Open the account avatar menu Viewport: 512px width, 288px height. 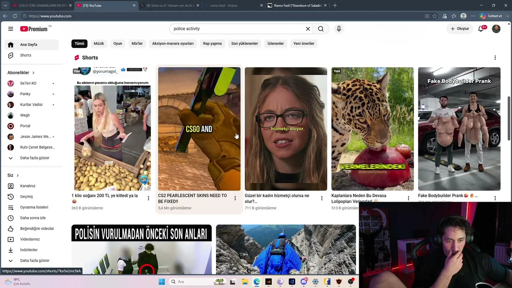click(496, 29)
